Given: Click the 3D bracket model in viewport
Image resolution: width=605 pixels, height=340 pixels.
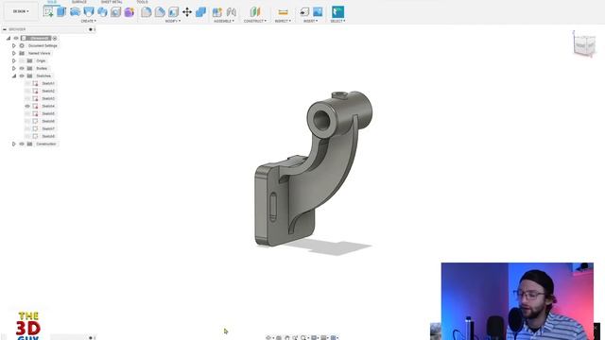Looking at the screenshot, I should pyautogui.click(x=313, y=168).
